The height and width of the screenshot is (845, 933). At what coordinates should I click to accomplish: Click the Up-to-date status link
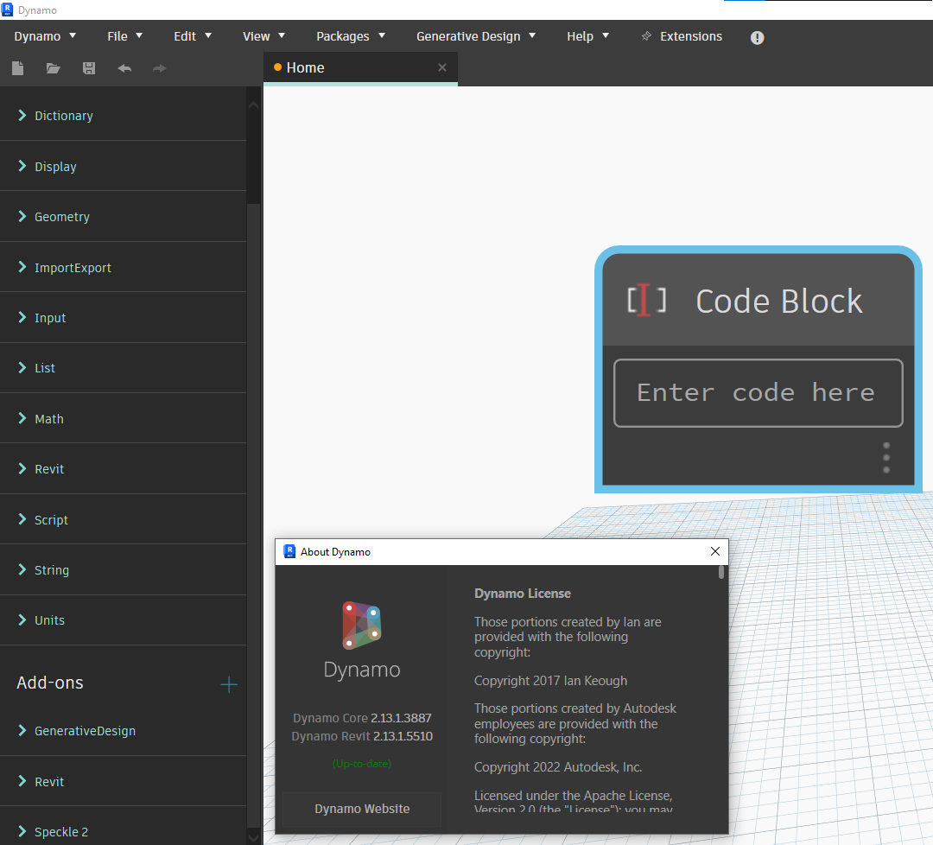362,764
